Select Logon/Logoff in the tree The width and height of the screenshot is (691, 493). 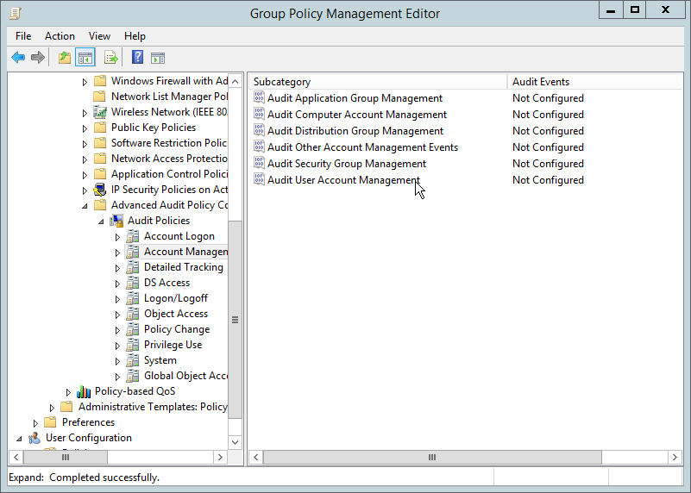(x=175, y=298)
